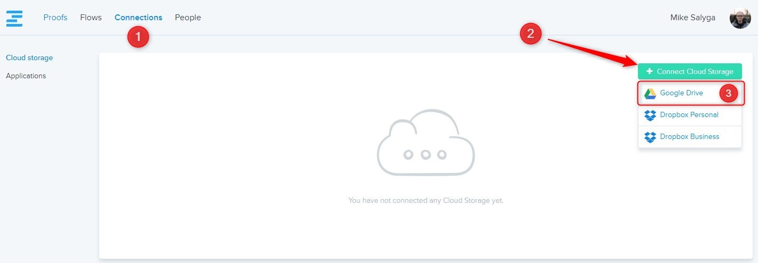The width and height of the screenshot is (758, 263).
Task: Select Cloud storage in the sidebar
Action: pos(29,57)
